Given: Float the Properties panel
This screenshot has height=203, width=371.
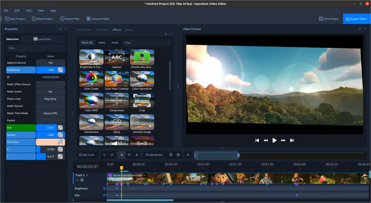Looking at the screenshot, I should tap(60, 29).
